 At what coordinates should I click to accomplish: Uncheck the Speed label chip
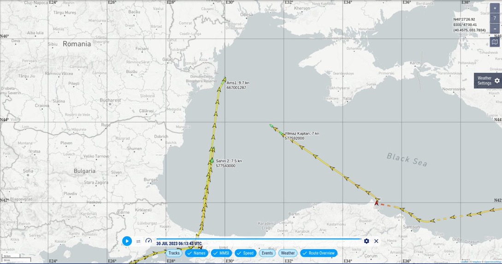coord(245,253)
